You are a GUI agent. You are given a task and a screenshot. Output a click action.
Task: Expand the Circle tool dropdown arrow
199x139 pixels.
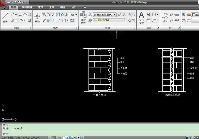pyautogui.click(x=16, y=20)
